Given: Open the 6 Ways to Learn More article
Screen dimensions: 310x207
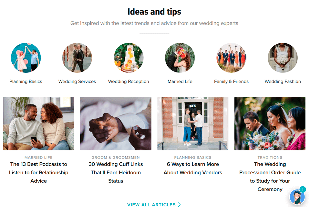Looking at the screenshot, I should coord(193,168).
